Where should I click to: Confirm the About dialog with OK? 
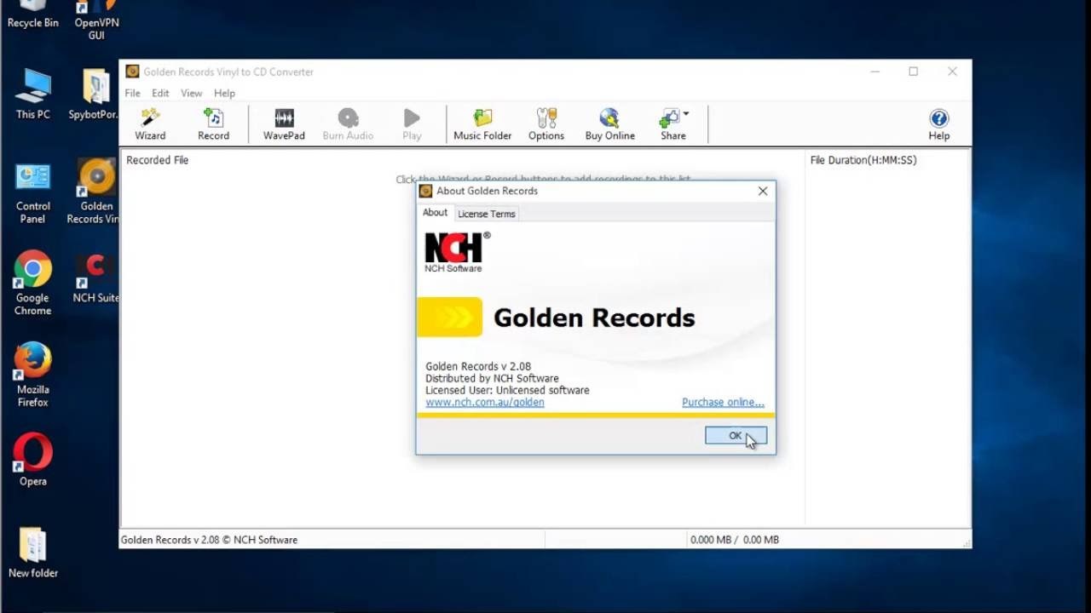[736, 436]
